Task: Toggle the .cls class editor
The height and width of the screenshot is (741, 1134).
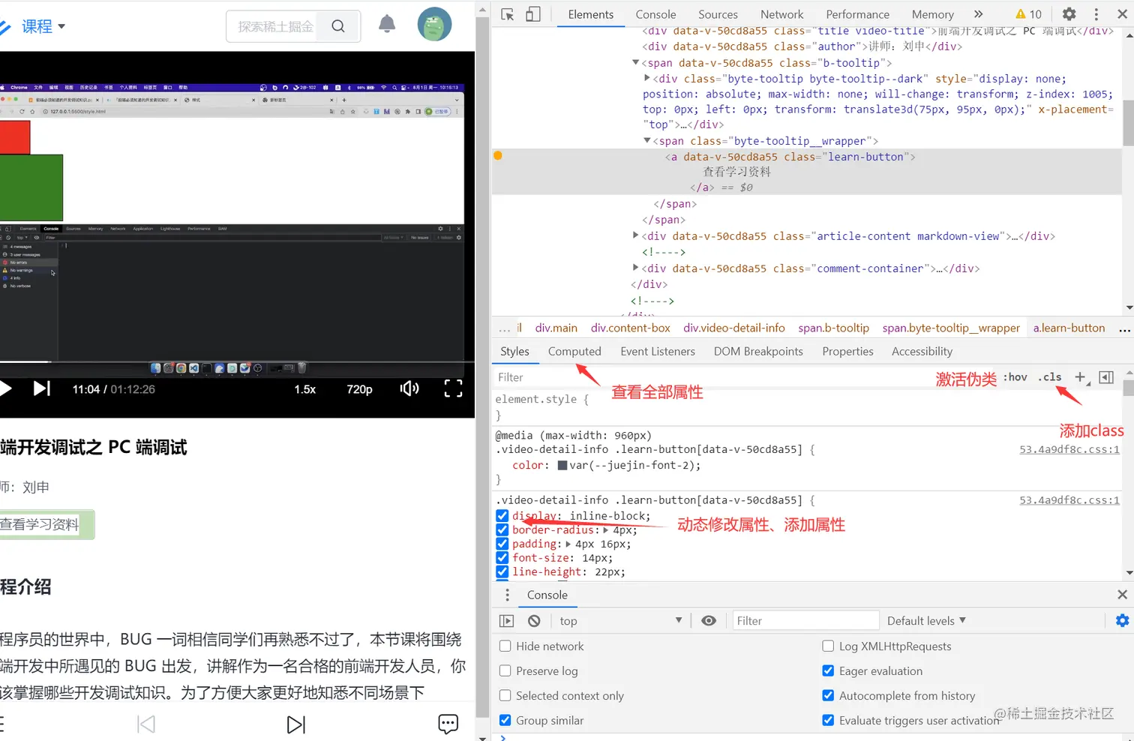Action: tap(1050, 377)
